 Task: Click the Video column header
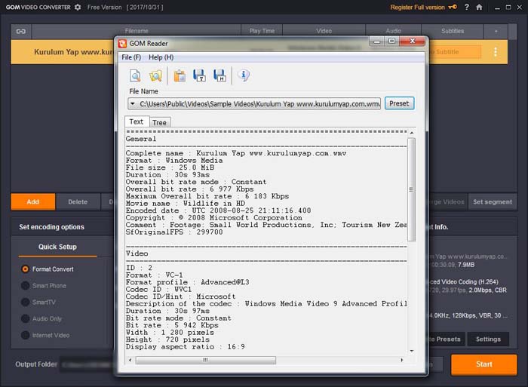click(x=324, y=31)
